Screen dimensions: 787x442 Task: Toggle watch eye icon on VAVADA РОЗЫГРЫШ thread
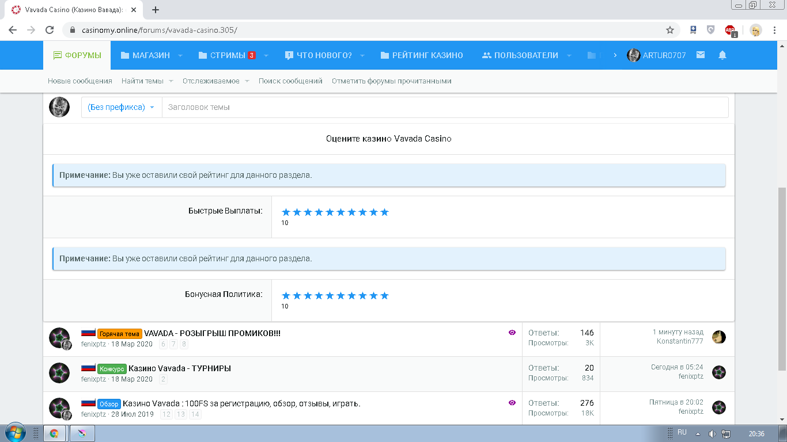512,333
